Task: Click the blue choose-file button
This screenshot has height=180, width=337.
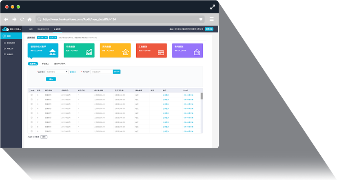Action: click(117, 72)
